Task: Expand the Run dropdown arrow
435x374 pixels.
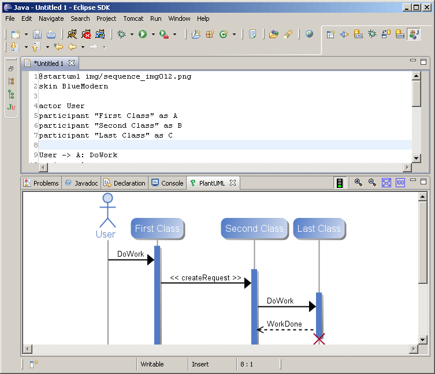Action: (x=153, y=35)
